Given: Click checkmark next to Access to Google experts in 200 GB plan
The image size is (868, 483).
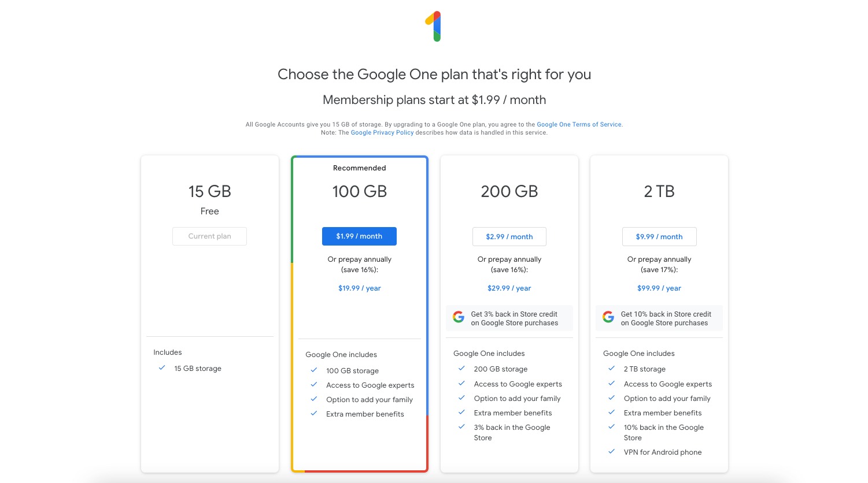Looking at the screenshot, I should [461, 383].
